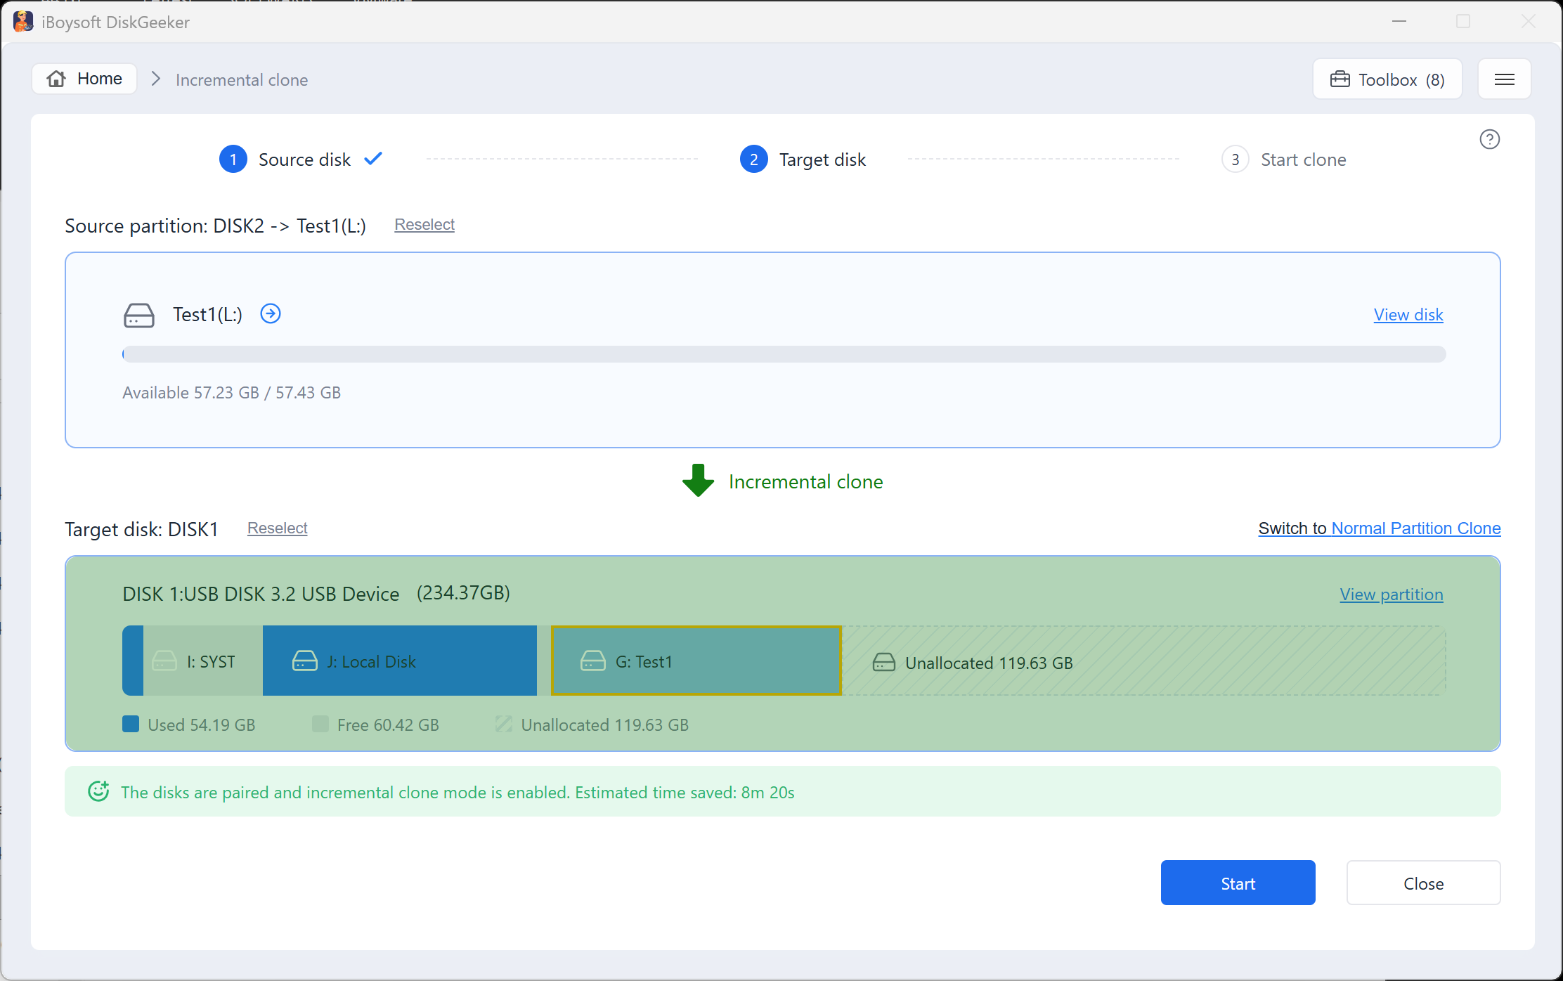
Task: Open the Toolbox (8) panel
Action: (1387, 79)
